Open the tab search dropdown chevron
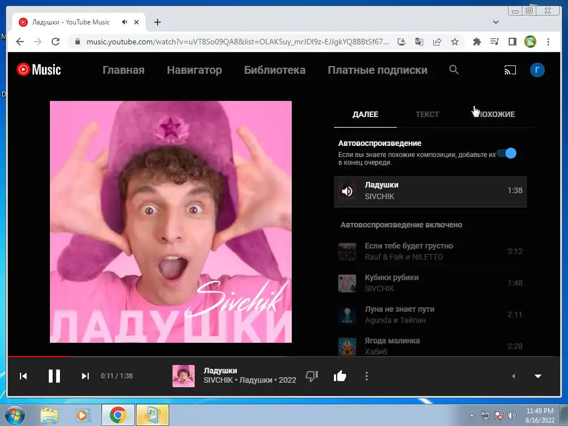Viewport: 568px width, 426px height. [496, 22]
